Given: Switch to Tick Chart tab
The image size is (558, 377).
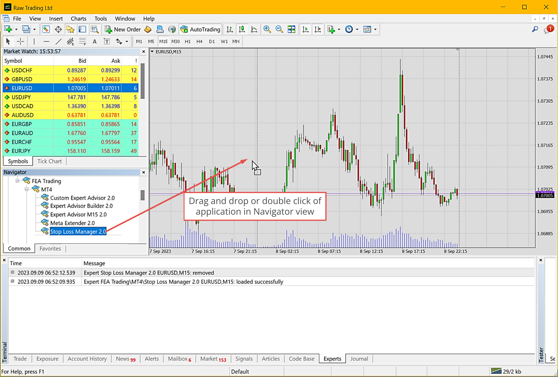Looking at the screenshot, I should [50, 161].
